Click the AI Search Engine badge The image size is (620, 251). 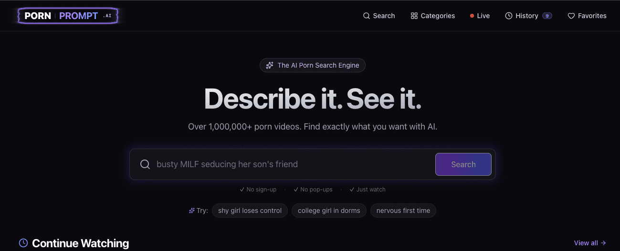pyautogui.click(x=313, y=65)
